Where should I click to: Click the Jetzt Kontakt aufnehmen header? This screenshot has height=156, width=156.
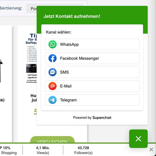click(72, 16)
